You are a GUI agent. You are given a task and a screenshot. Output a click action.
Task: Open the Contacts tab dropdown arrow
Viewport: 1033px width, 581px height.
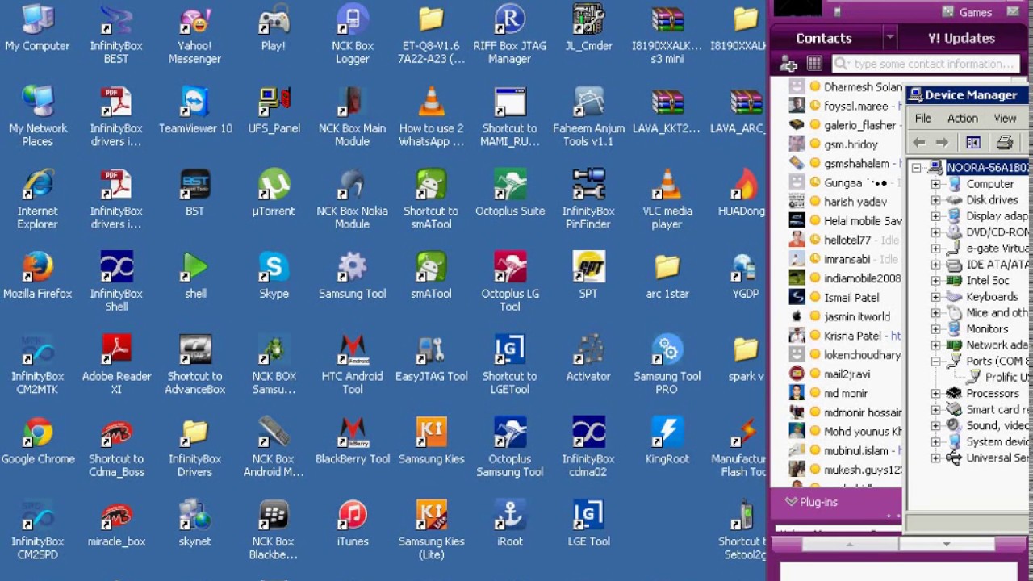889,37
